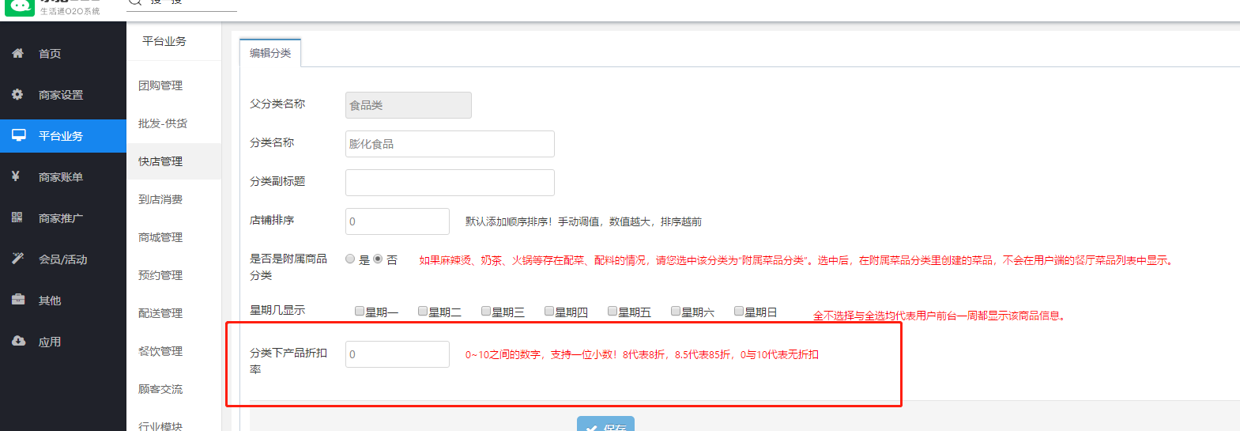The height and width of the screenshot is (431, 1240).
Task: Click the 父分类名称 field showing 食品类
Action: click(x=409, y=105)
